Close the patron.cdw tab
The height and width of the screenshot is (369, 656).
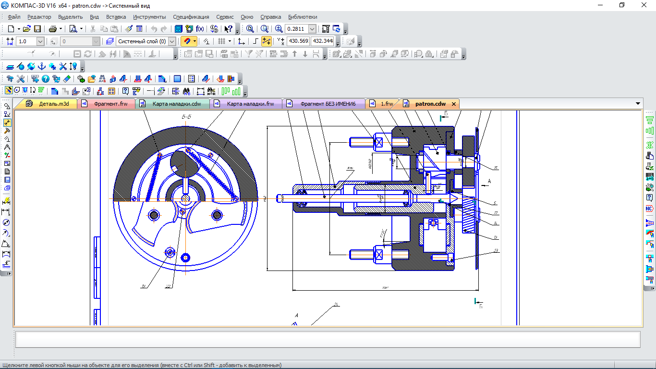pos(453,104)
